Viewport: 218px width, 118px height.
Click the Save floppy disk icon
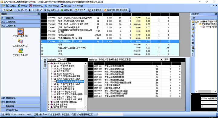click(x=11, y=10)
